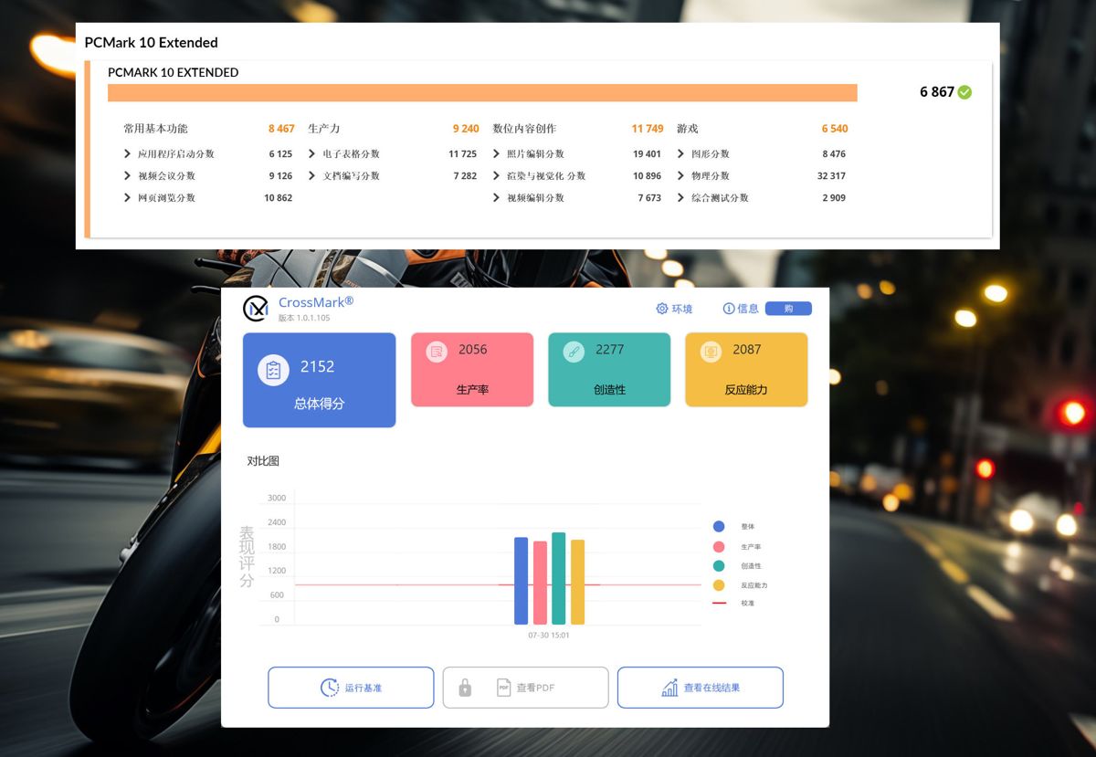
Task: Click the clock icon on 运行基准
Action: tap(330, 688)
